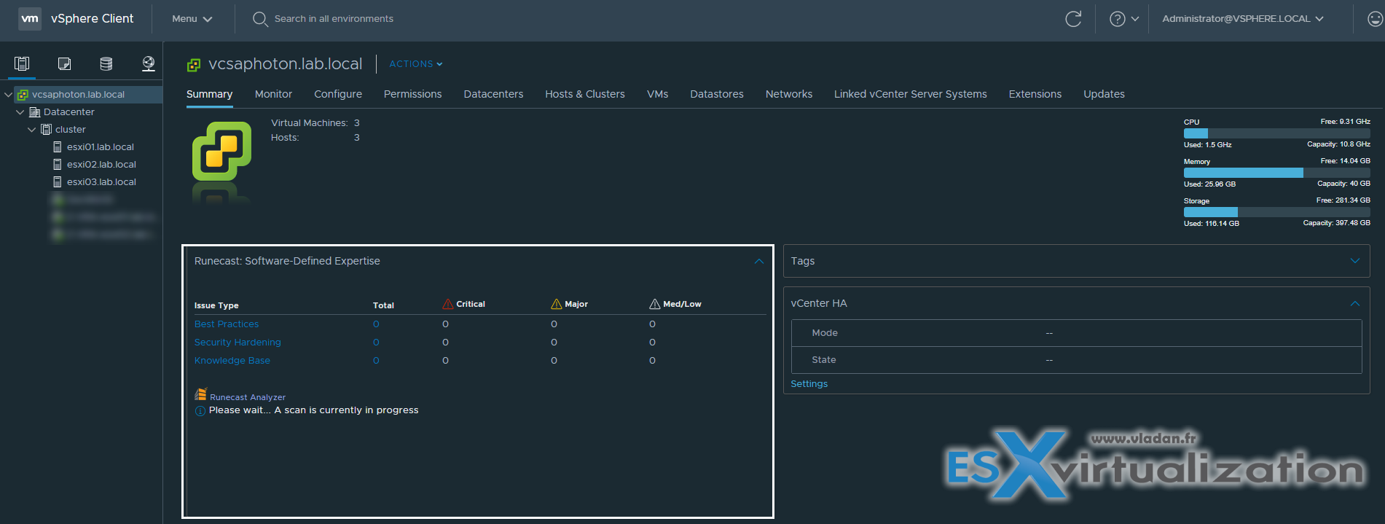Viewport: 1385px width, 524px height.
Task: Open the Menu dropdown
Action: coord(192,19)
